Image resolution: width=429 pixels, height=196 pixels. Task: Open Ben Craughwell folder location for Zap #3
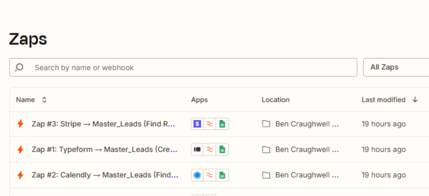(307, 124)
